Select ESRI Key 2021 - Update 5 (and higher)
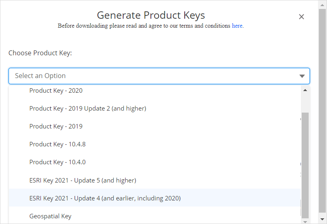Viewport: 327px width, 224px height. point(83,180)
